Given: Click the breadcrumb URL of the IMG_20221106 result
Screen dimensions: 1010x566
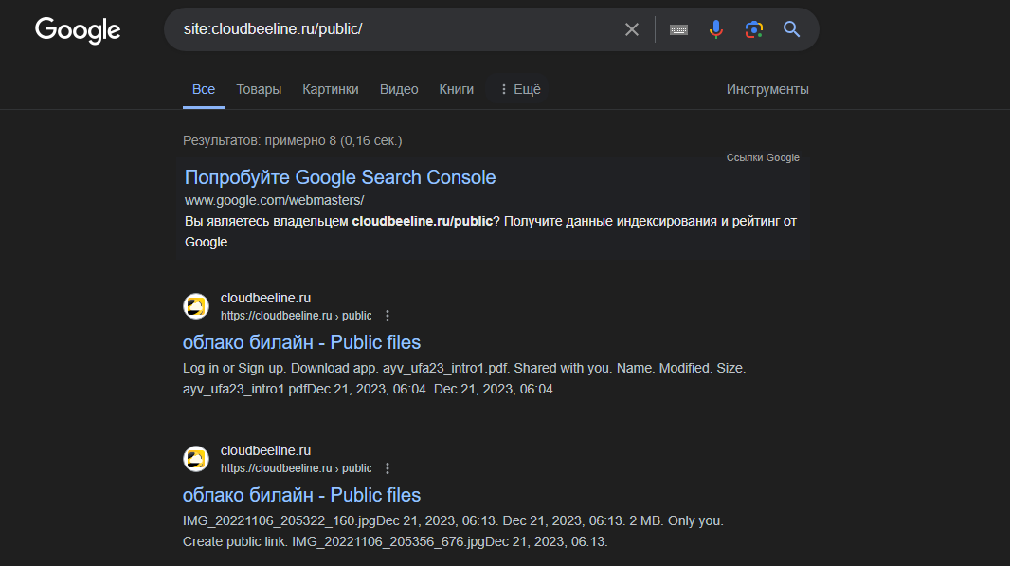Looking at the screenshot, I should pos(297,468).
